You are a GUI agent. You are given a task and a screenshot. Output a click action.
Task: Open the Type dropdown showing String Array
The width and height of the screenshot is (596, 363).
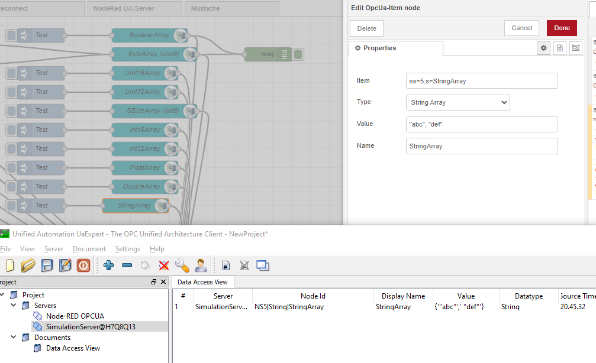pos(458,102)
